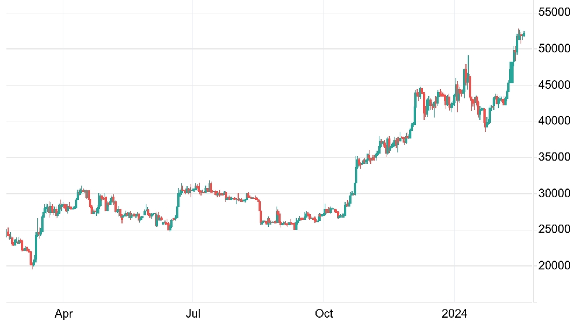Click the latest candle near 52000
Screen dimensions: 581x327
tap(524, 34)
